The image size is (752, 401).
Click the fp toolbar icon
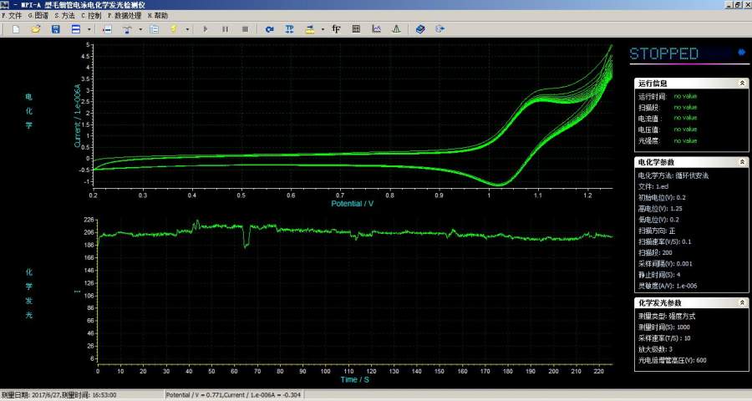click(x=336, y=29)
